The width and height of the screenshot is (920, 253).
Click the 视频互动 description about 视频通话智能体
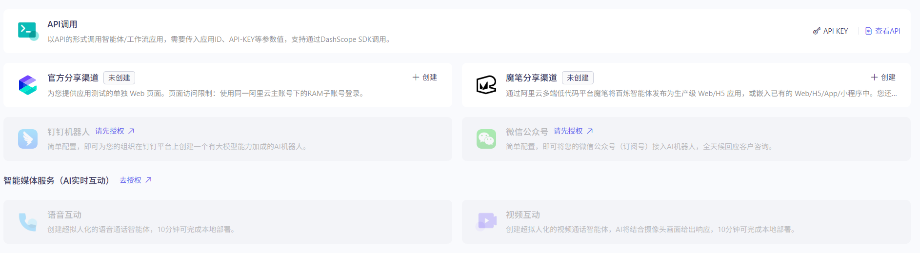pos(652,229)
